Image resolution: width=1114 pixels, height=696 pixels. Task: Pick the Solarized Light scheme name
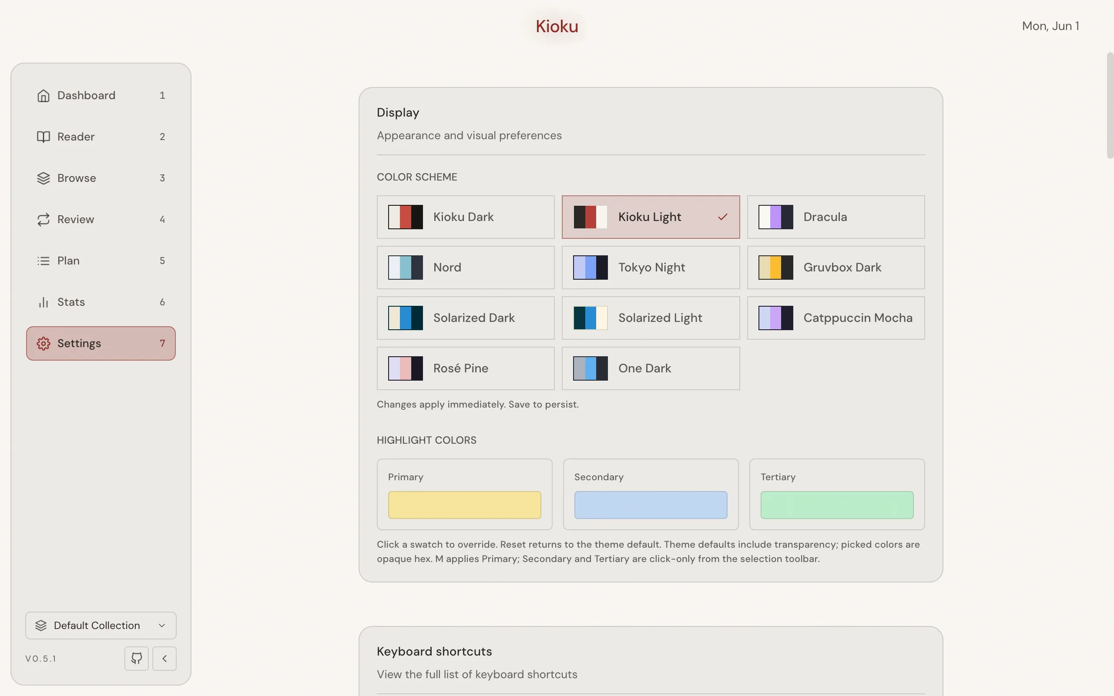click(x=660, y=318)
